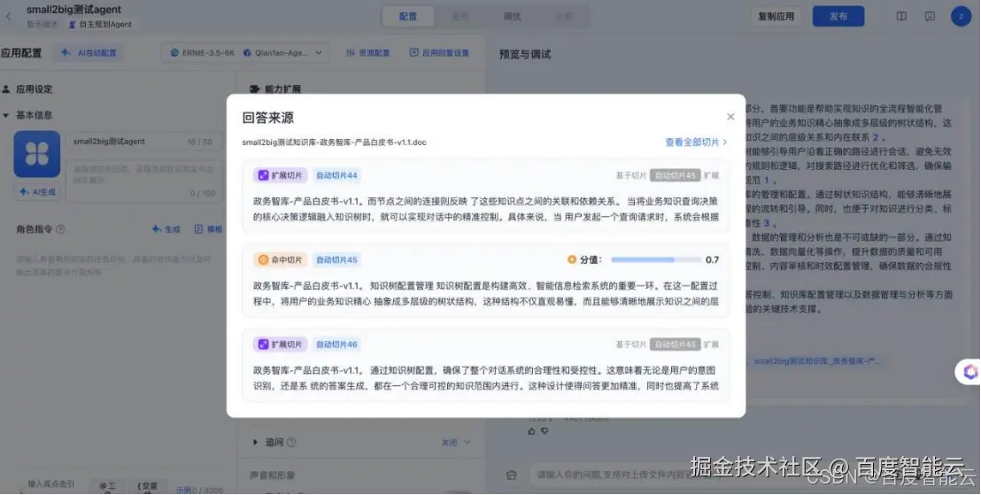Open the ERNIE-3.5-8K model dropdown

[244, 53]
